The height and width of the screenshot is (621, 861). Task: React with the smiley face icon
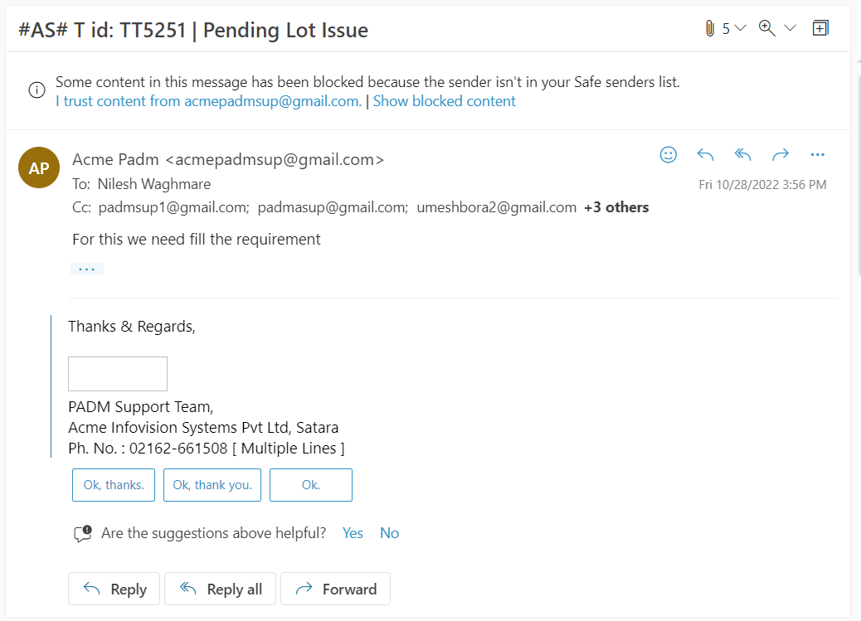click(x=669, y=155)
